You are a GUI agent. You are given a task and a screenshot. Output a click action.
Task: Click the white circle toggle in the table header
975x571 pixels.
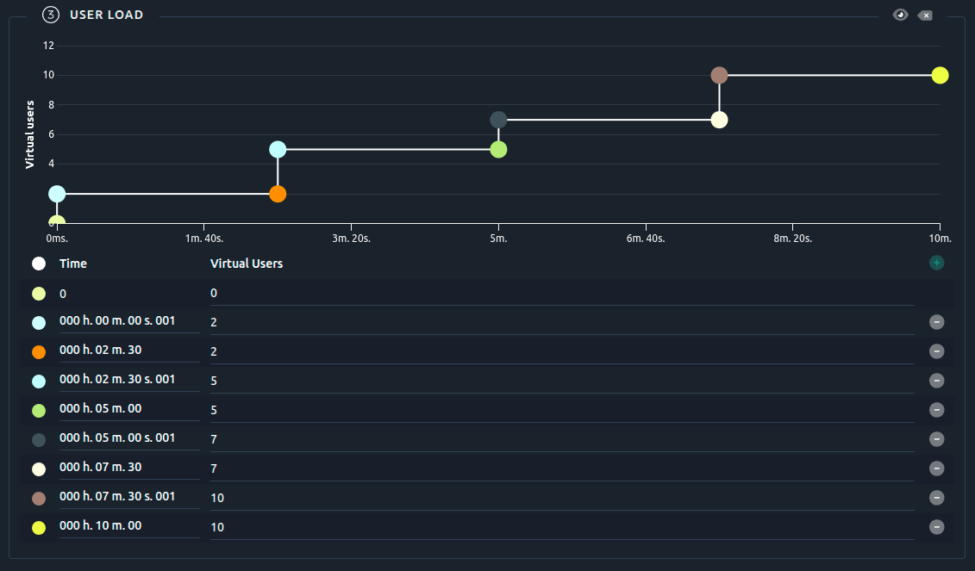(x=39, y=263)
